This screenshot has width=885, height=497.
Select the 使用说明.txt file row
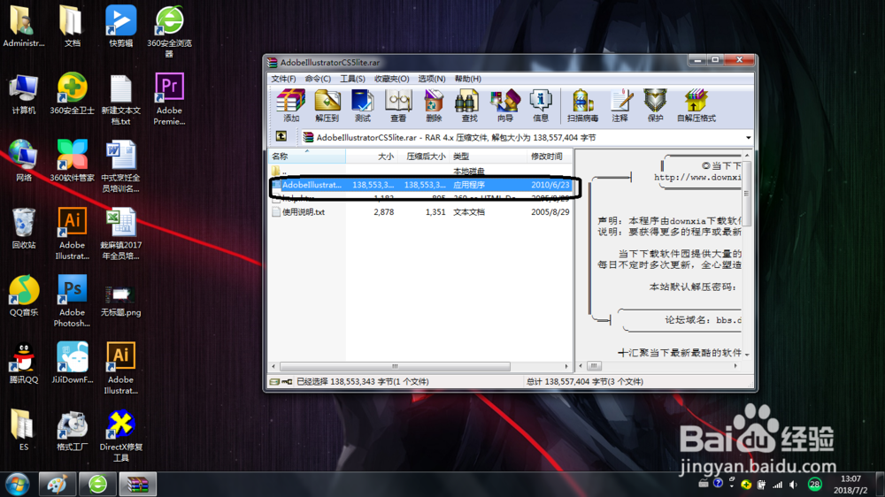(x=420, y=212)
